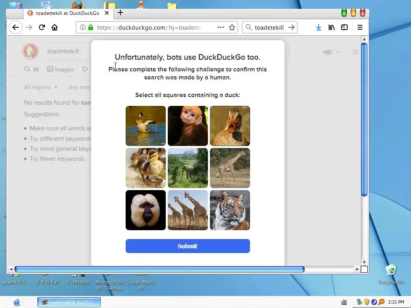Image resolution: width=411 pixels, height=308 pixels.
Task: Go back using the browser back arrow
Action: click(x=16, y=27)
